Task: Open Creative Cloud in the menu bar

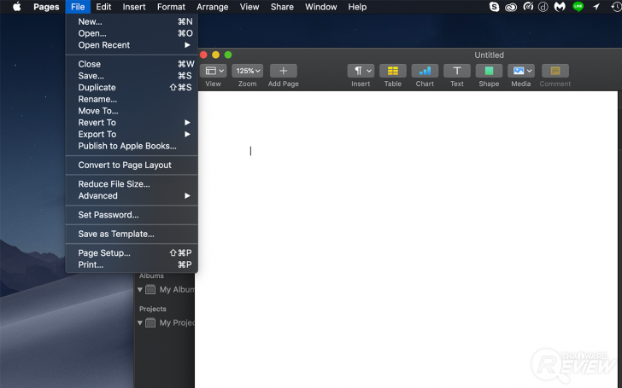Action: 511,7
